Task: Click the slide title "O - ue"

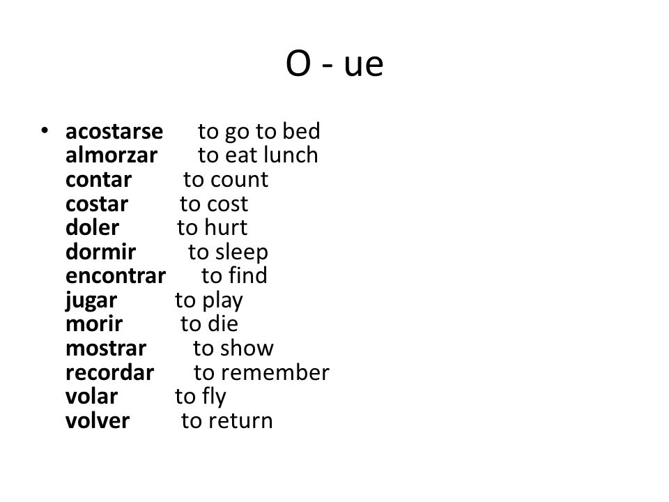Action: tap(334, 63)
